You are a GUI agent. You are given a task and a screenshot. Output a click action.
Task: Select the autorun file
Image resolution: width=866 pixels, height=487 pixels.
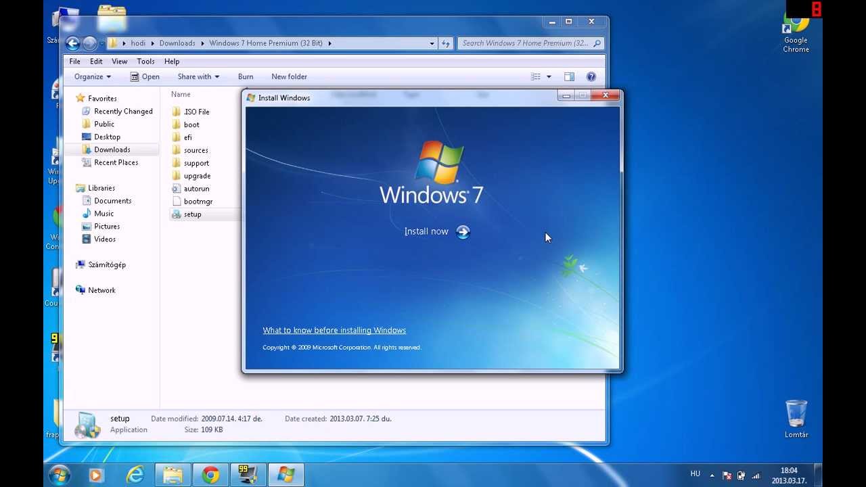(196, 189)
